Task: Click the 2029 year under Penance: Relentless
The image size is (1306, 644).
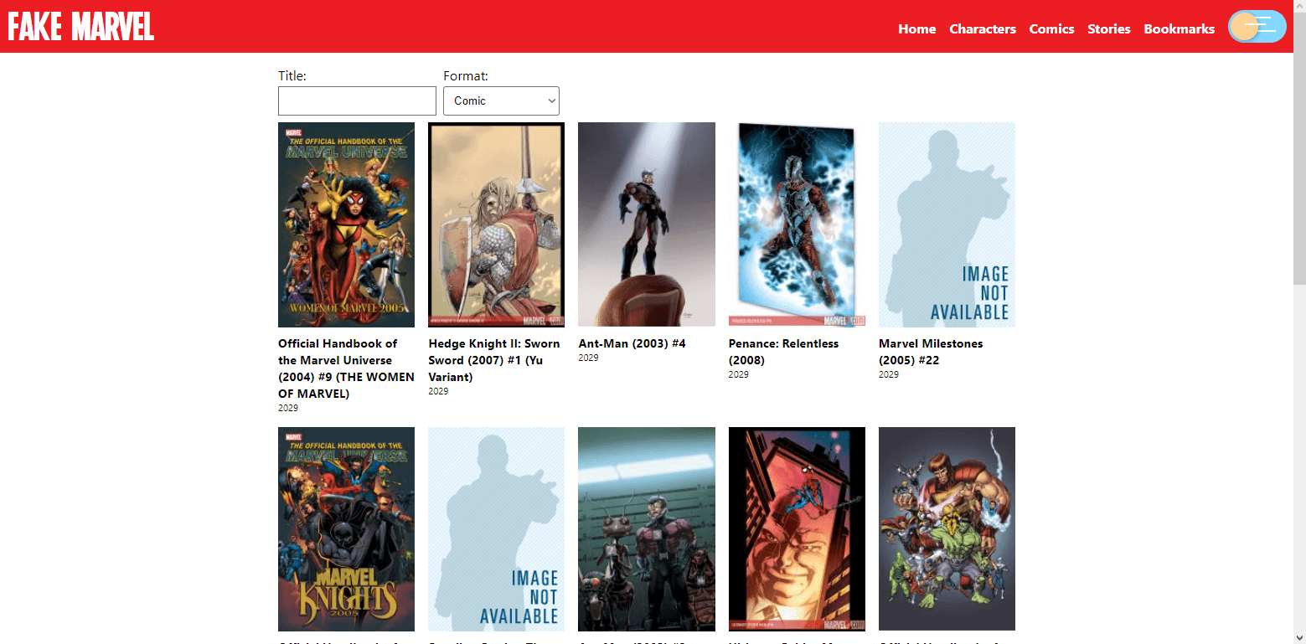Action: [739, 374]
